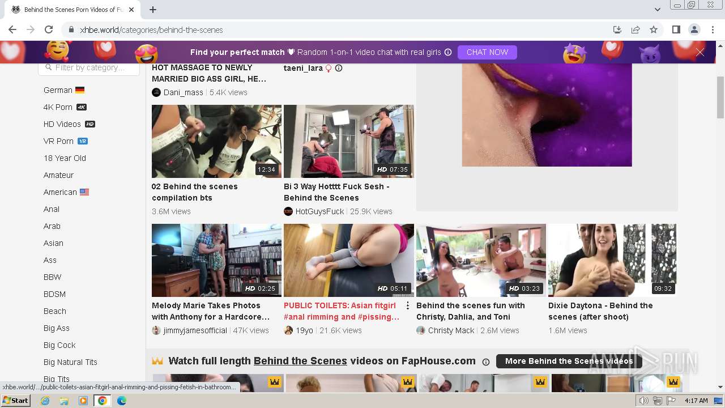The image size is (725, 408).
Task: Open the Chrome profile avatar menu
Action: click(x=694, y=29)
